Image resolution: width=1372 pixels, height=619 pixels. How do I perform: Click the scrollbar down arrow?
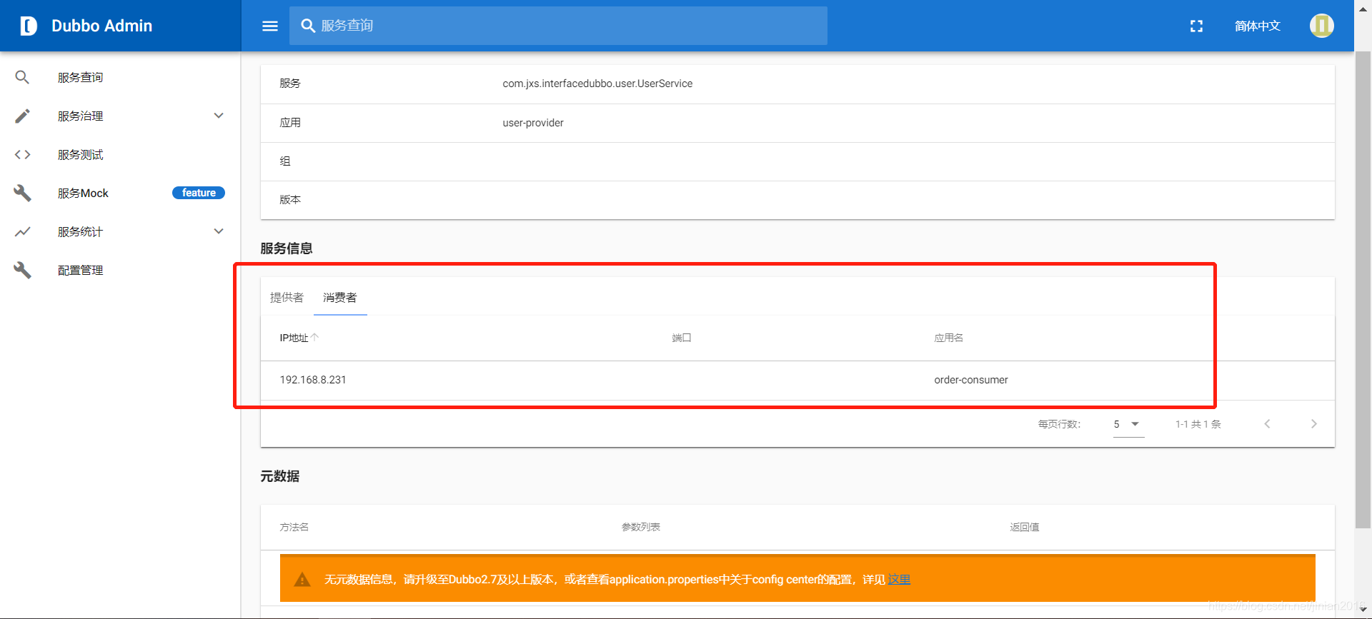pos(1363,610)
